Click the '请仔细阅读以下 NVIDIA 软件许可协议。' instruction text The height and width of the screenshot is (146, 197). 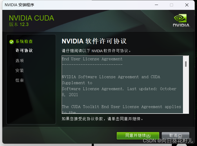pyautogui.click(x=96, y=51)
